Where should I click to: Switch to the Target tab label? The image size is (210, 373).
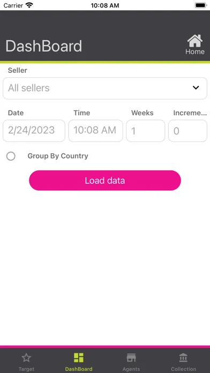(26, 369)
